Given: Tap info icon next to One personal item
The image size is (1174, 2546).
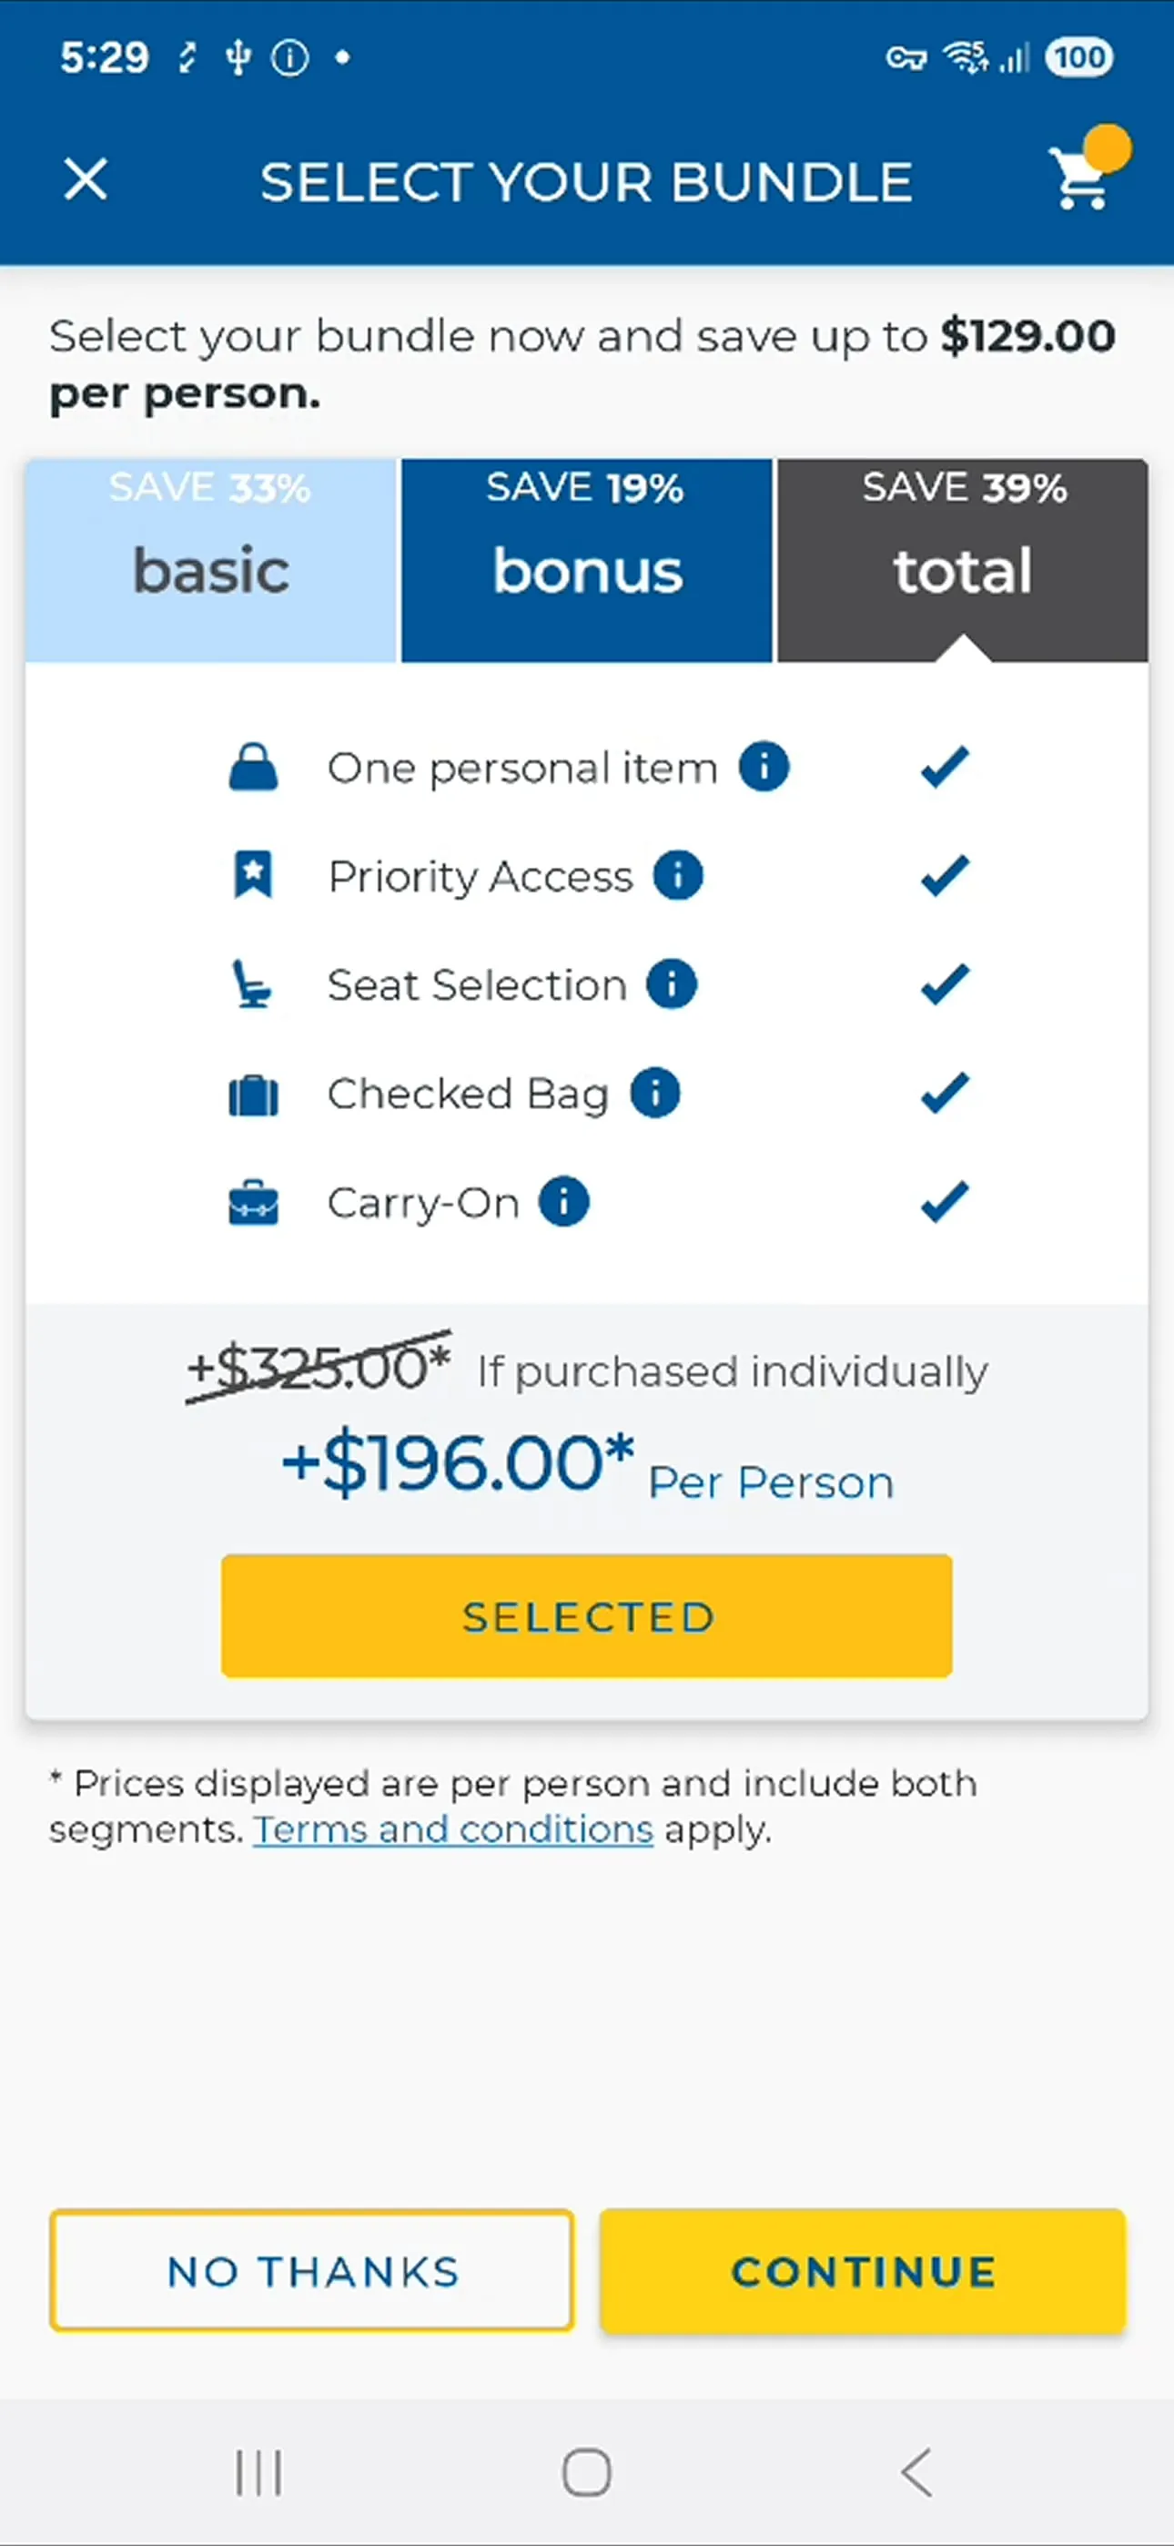Looking at the screenshot, I should pyautogui.click(x=764, y=767).
